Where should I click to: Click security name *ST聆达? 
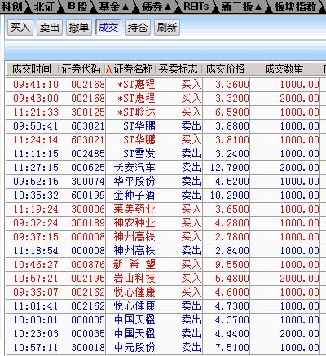point(136,112)
